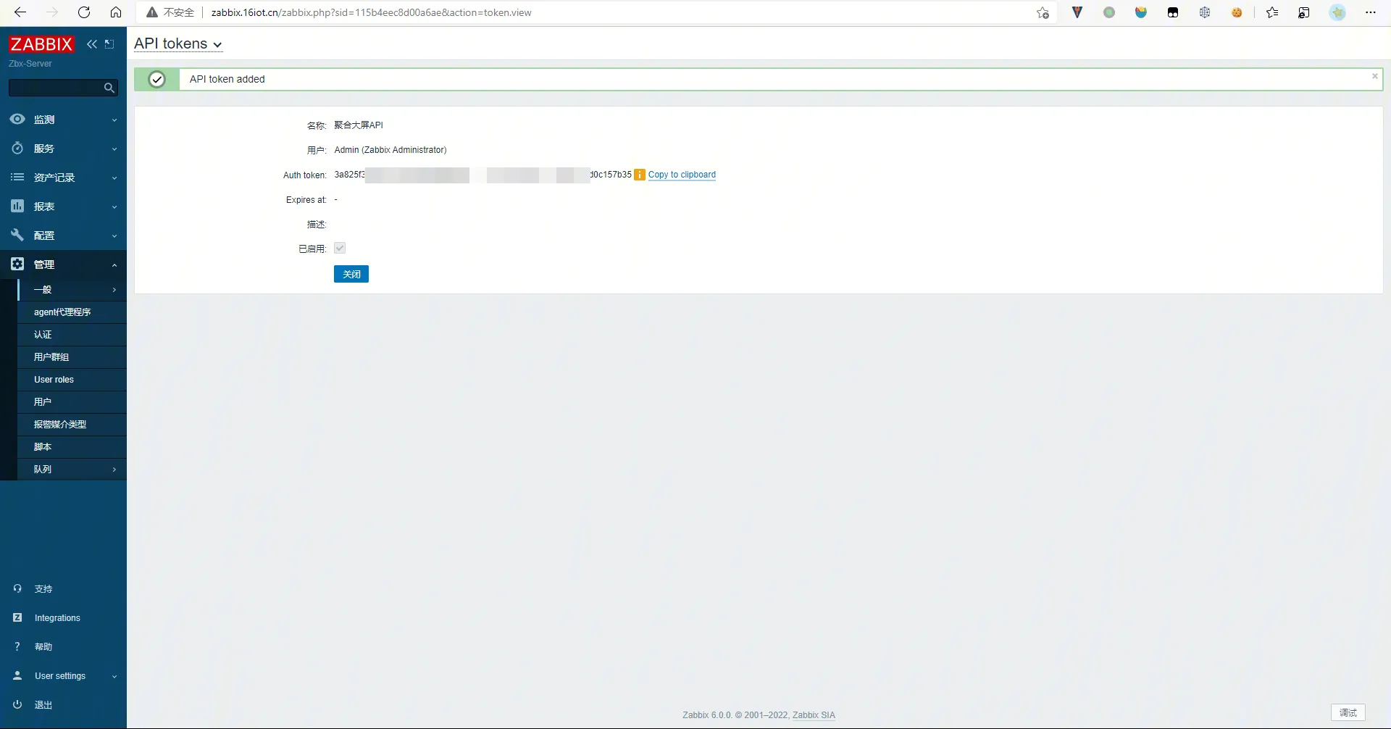Screen dimensions: 1391x729
Task: Open the User roles menu item
Action: pyautogui.click(x=54, y=380)
